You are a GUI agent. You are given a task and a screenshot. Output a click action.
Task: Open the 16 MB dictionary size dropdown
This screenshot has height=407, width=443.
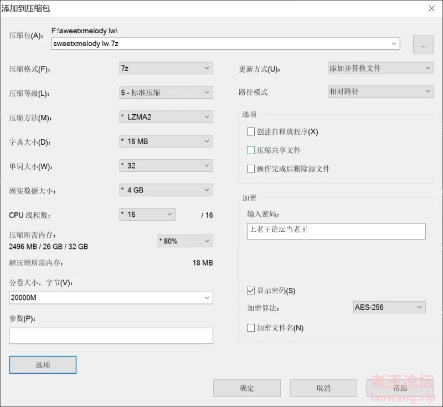tap(166, 141)
